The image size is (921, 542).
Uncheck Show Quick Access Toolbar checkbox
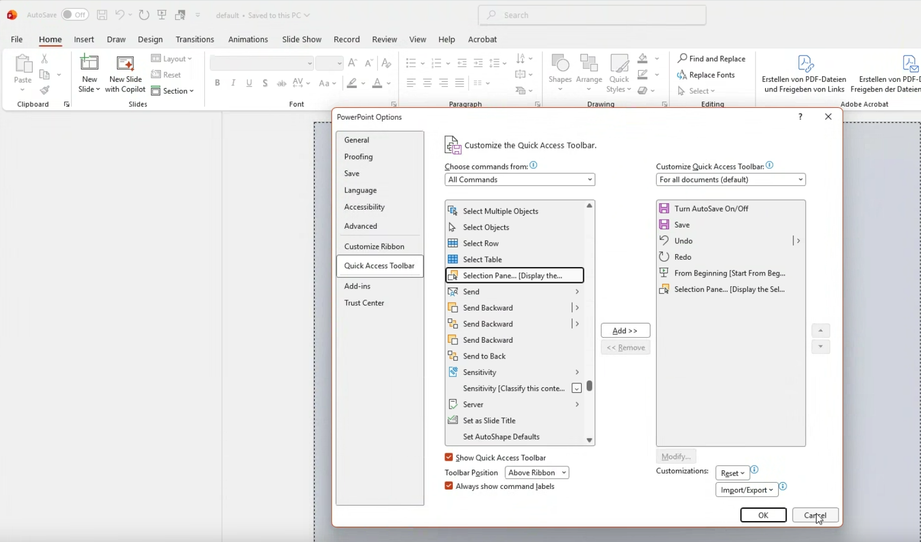(449, 457)
